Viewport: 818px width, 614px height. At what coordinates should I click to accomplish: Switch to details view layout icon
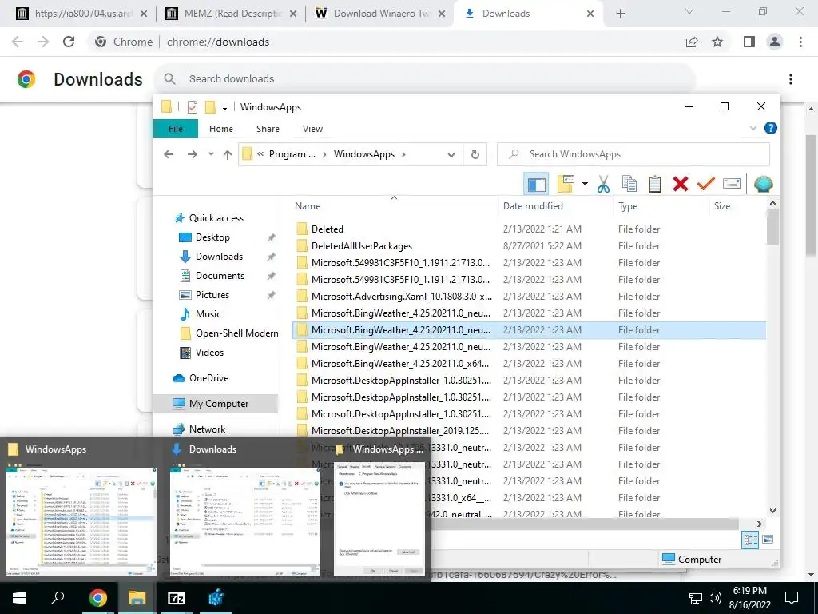click(750, 540)
